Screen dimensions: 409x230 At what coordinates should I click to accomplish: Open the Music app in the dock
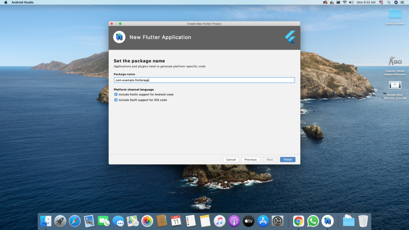[x=220, y=221]
